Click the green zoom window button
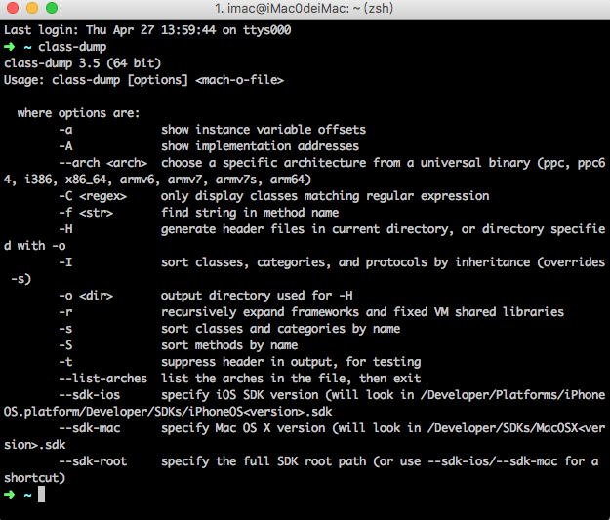Image resolution: width=610 pixels, height=520 pixels. coord(52,8)
